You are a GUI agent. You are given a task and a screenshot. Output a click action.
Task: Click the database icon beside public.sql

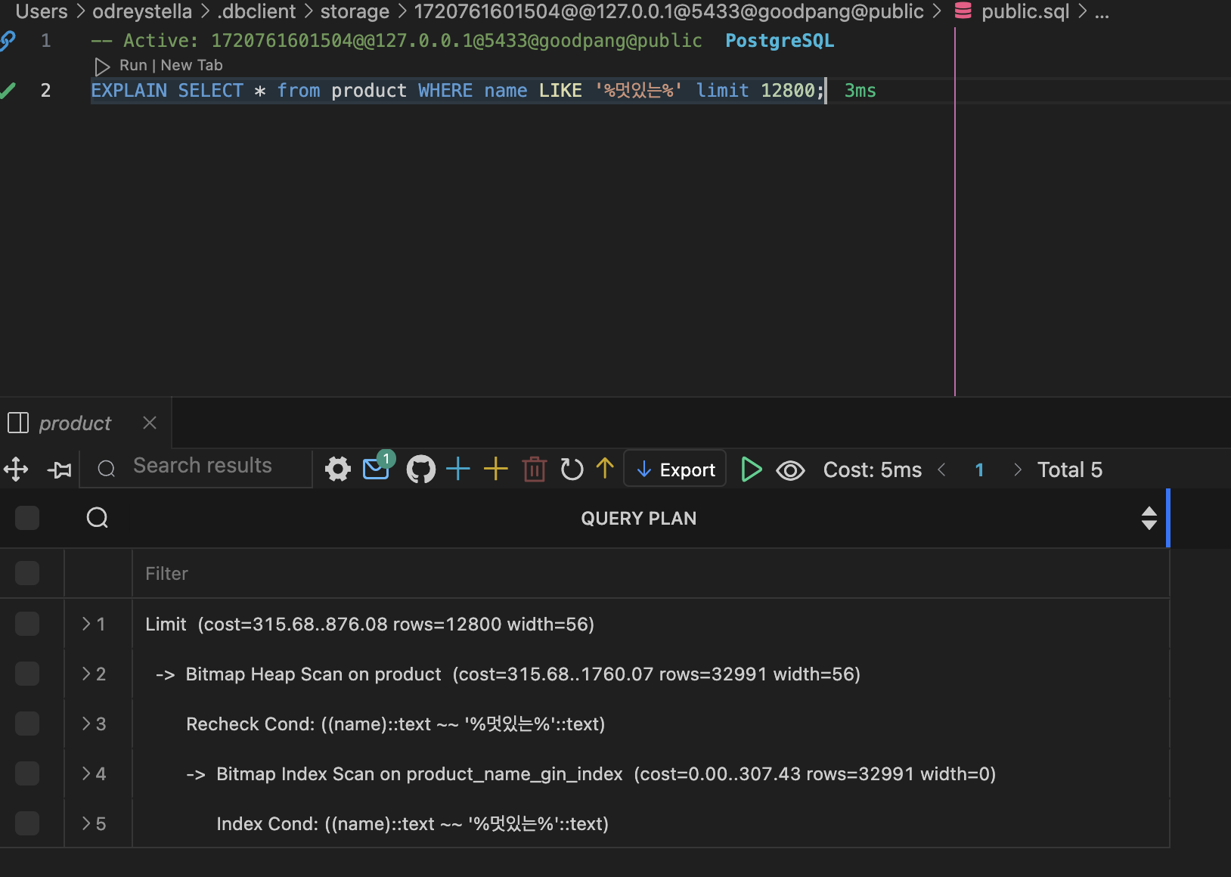click(963, 11)
